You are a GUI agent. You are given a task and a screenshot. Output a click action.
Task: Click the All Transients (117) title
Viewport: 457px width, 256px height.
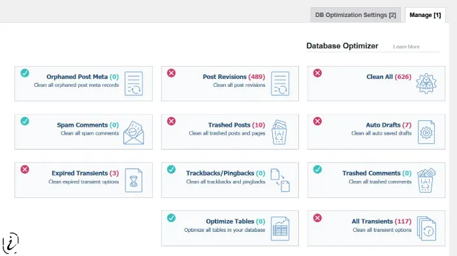click(x=381, y=221)
